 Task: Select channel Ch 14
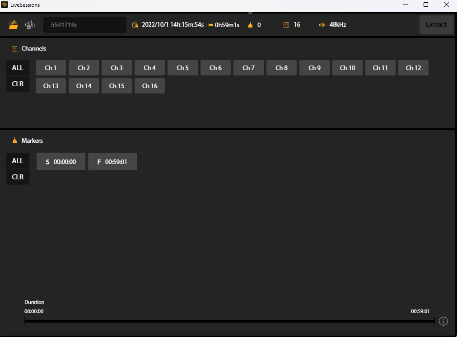pos(84,86)
